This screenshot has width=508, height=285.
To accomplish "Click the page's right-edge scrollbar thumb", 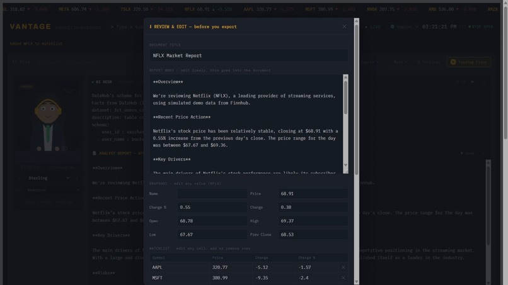I will pos(505,72).
